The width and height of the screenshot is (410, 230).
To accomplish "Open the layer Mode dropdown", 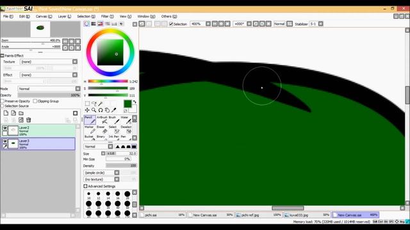I will [78, 89].
